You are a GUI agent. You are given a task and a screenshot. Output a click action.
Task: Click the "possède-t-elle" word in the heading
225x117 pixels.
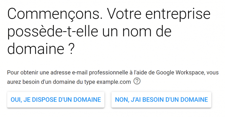(53, 32)
